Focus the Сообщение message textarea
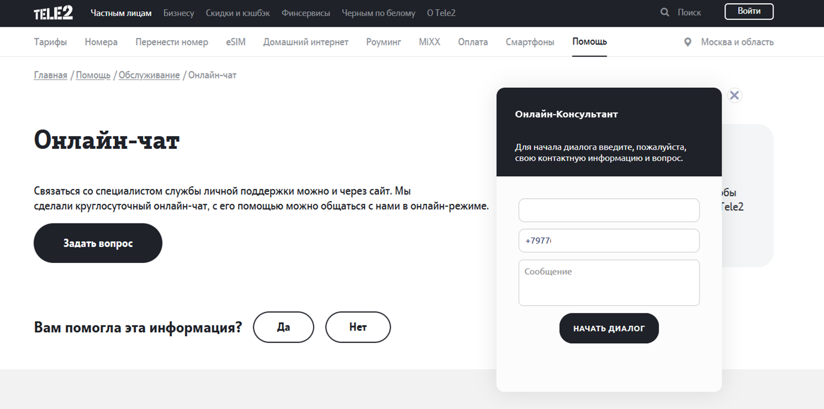The width and height of the screenshot is (824, 409). click(609, 283)
